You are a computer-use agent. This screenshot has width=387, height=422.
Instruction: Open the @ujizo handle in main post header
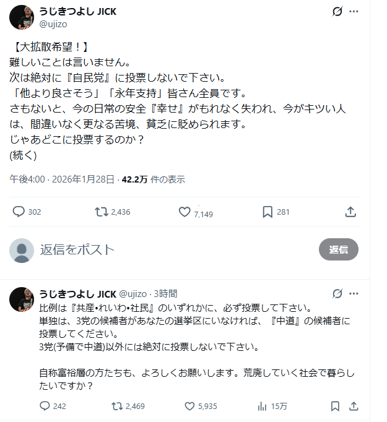coord(53,24)
